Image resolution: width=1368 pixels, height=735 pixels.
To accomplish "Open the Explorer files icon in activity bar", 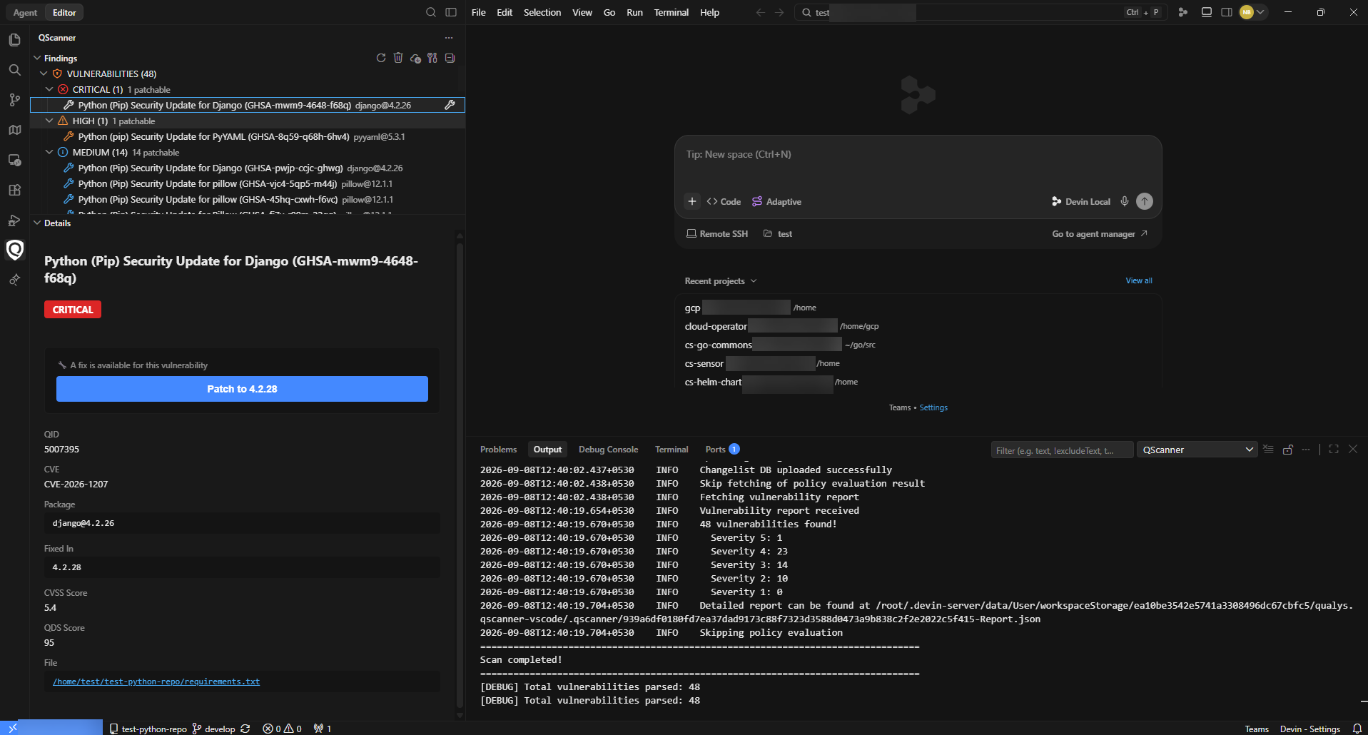I will click(14, 40).
